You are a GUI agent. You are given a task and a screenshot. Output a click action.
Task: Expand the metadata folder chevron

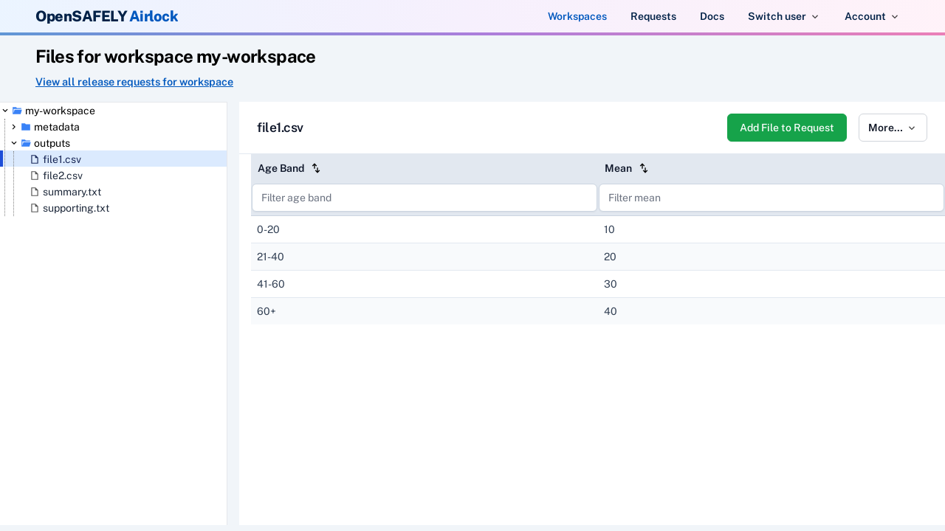coord(13,127)
